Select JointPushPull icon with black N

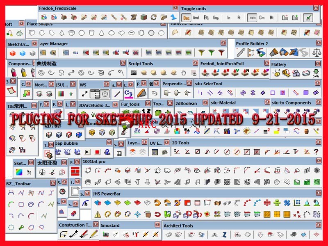(245, 73)
